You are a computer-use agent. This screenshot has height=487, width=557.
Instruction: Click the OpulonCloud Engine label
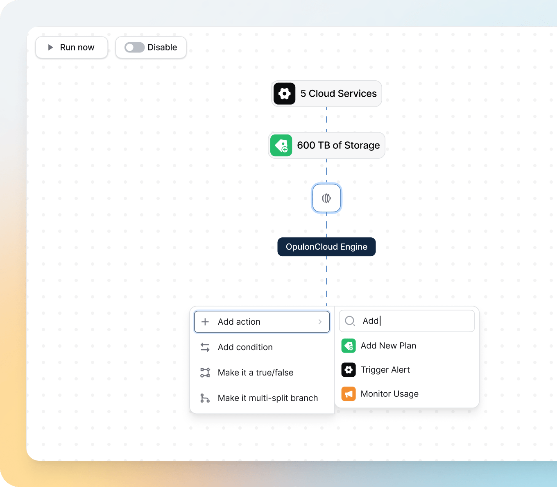(x=326, y=247)
